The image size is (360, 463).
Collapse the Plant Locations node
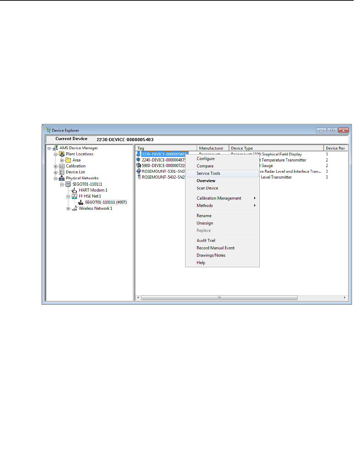pyautogui.click(x=55, y=154)
